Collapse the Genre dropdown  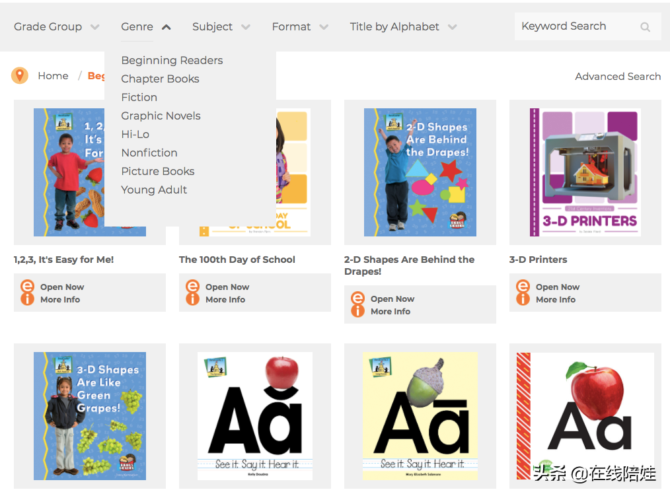(146, 26)
